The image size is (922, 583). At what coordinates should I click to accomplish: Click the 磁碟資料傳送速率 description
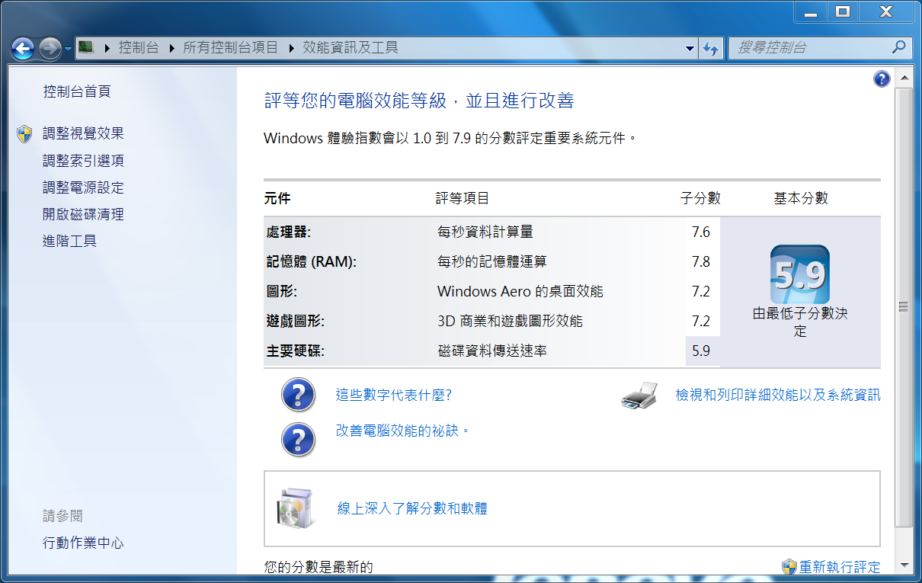pos(492,351)
